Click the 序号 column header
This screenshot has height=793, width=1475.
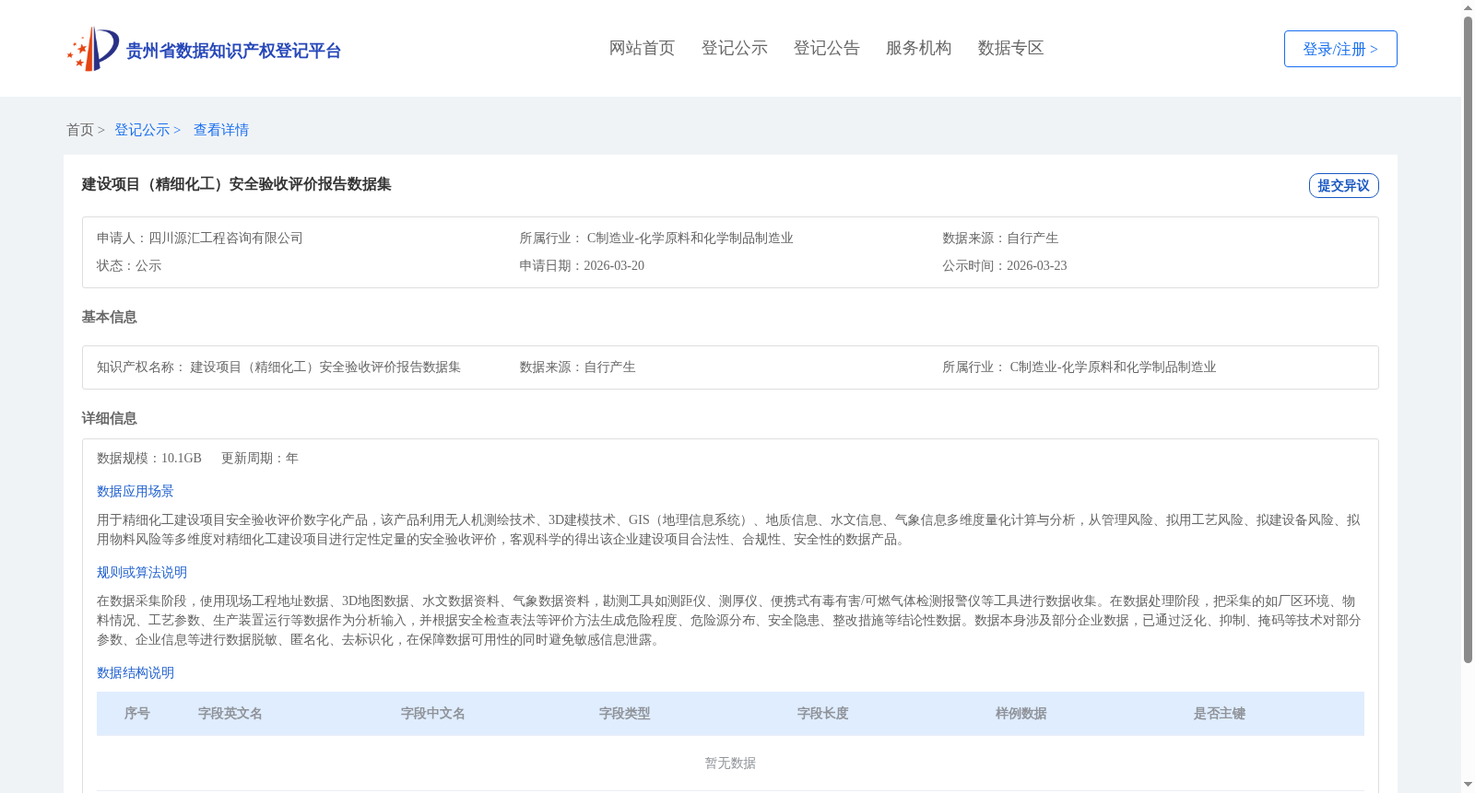click(x=137, y=713)
